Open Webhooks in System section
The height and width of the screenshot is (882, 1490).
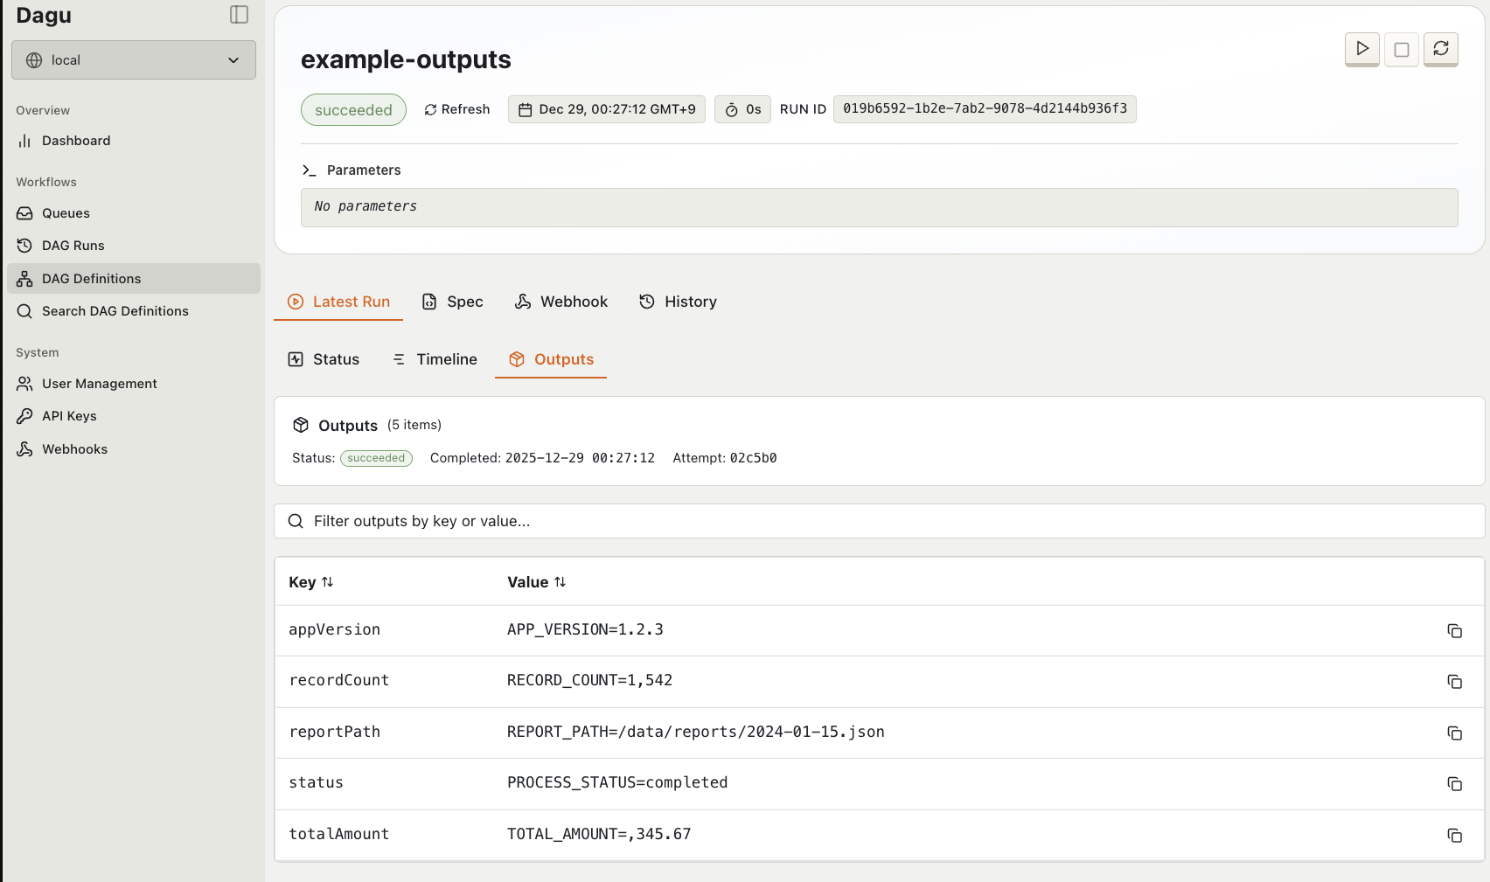(74, 449)
